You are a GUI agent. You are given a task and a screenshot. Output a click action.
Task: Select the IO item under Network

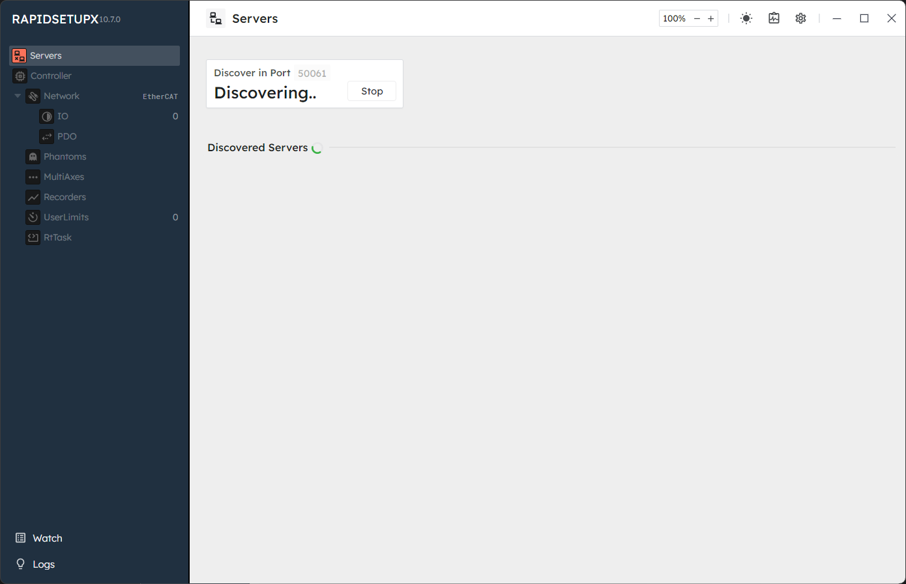[63, 117]
